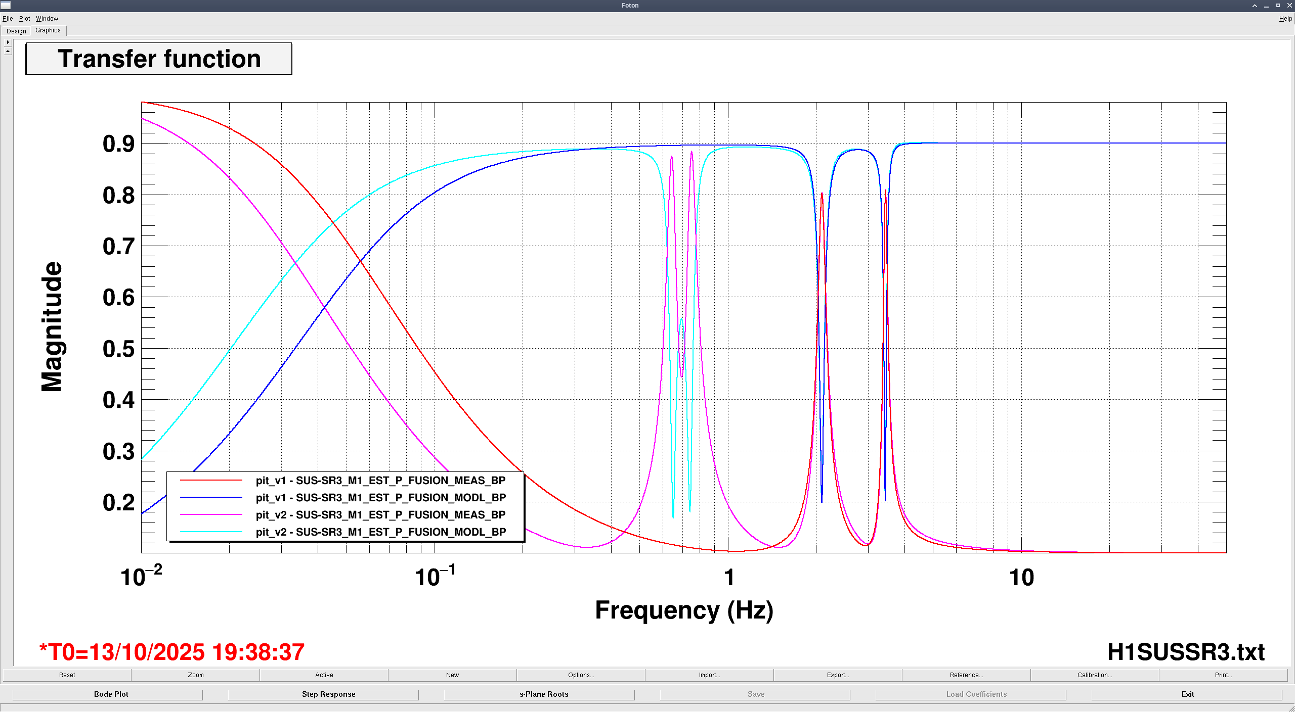Open the Window menu
1295x712 pixels.
(47, 19)
